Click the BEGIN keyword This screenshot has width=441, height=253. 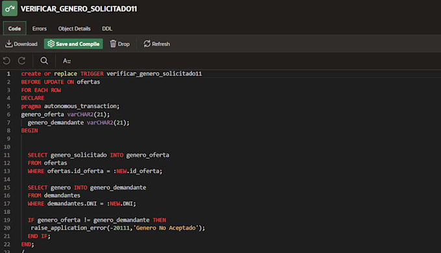30,130
